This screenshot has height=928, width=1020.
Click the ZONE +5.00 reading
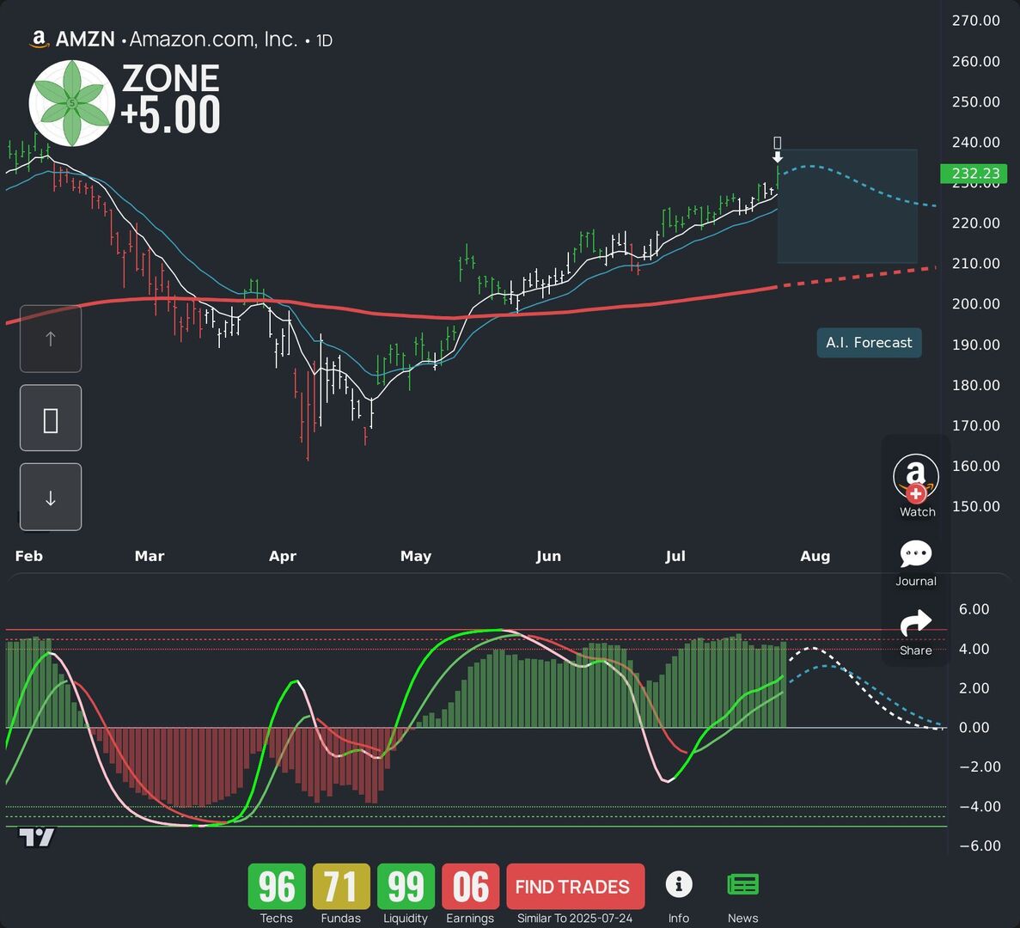tap(170, 100)
